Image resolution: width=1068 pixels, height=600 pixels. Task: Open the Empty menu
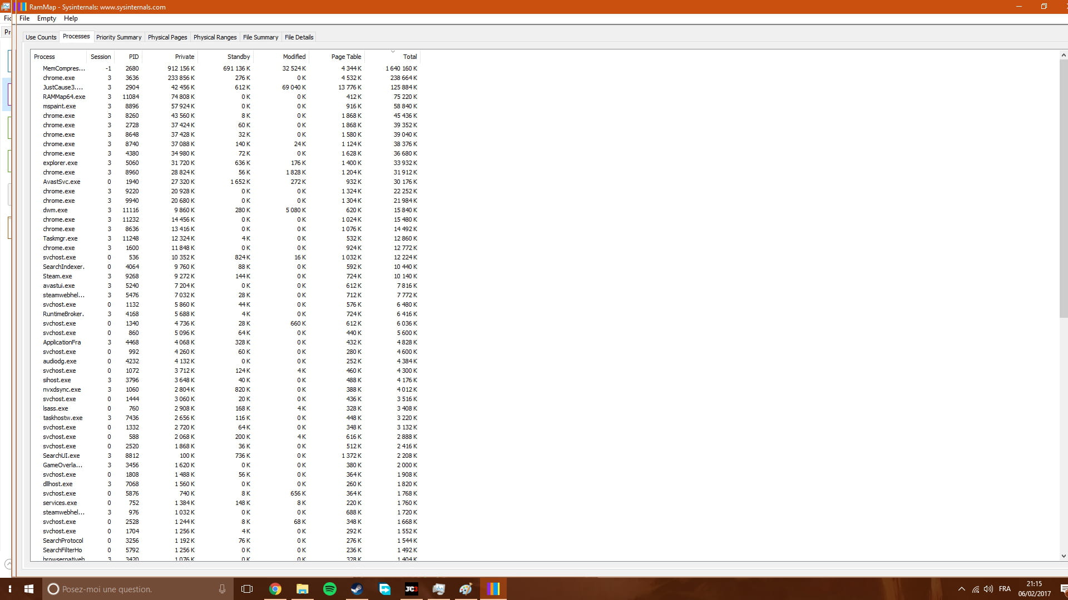(x=47, y=18)
